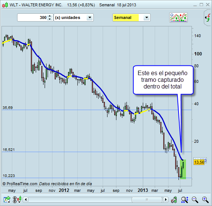This screenshot has width=212, height=206.
Task: Click the annotation box 'Este es el pequeño tramo'
Action: [x=163, y=80]
